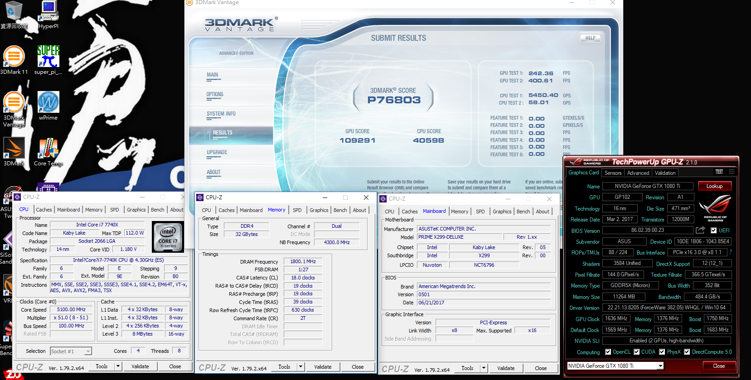Open the 3DMark desktop shortcut
The width and height of the screenshot is (751, 380).
14,152
